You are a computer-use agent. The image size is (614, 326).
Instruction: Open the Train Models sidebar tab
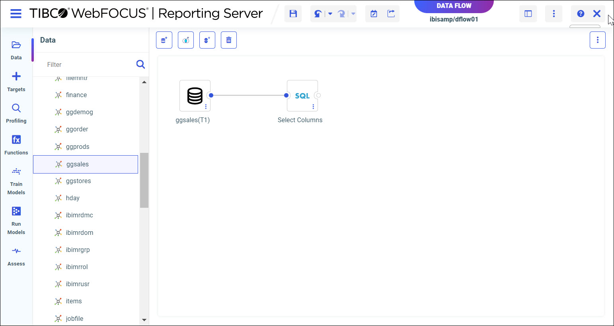click(x=16, y=181)
